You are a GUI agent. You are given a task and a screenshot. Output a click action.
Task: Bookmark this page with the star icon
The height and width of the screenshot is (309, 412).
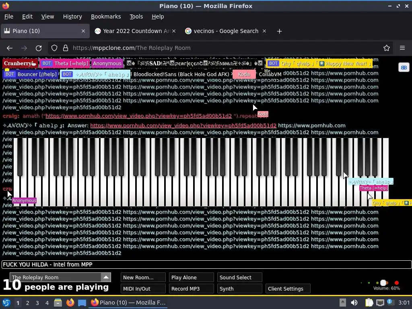click(387, 48)
